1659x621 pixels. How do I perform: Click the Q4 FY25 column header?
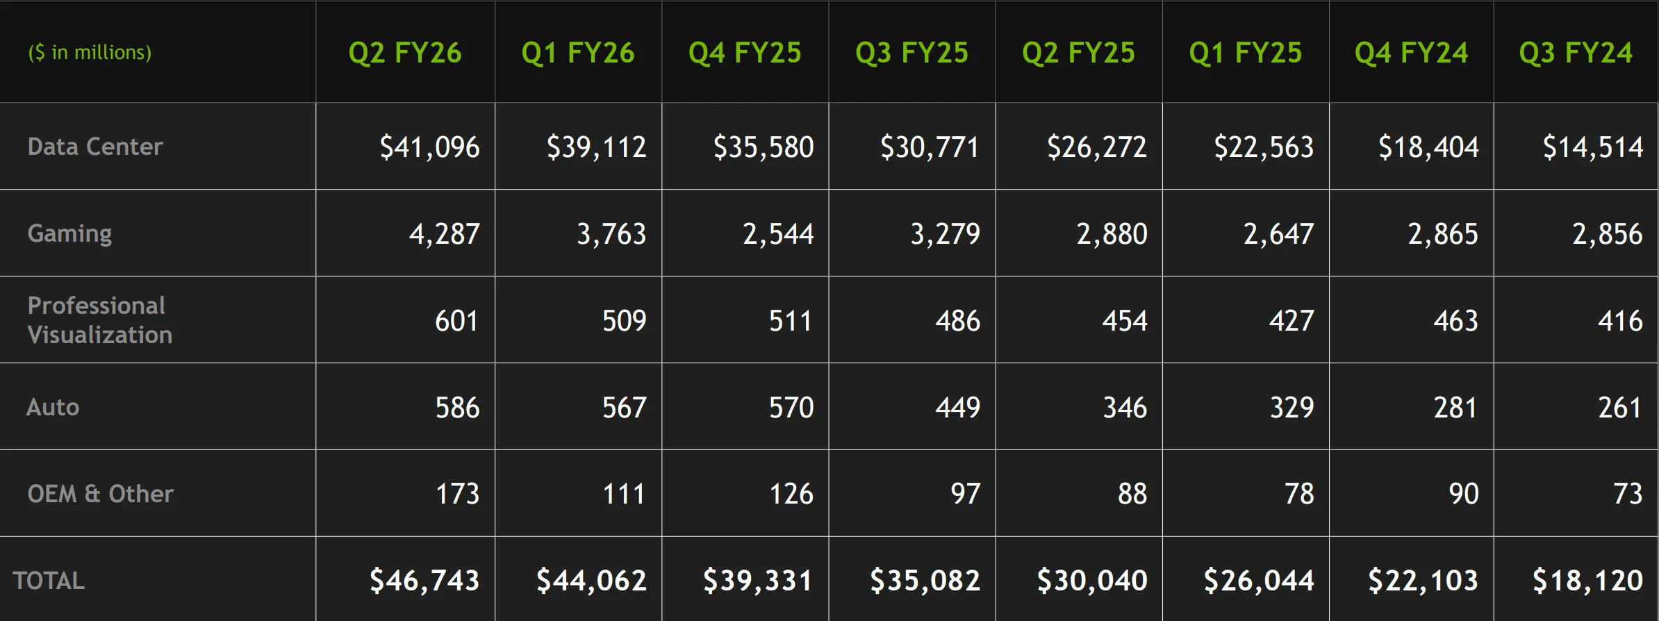(x=745, y=53)
